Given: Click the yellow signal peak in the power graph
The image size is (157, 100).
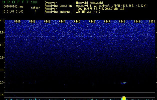Looking at the screenshot, I should (x=124, y=98).
